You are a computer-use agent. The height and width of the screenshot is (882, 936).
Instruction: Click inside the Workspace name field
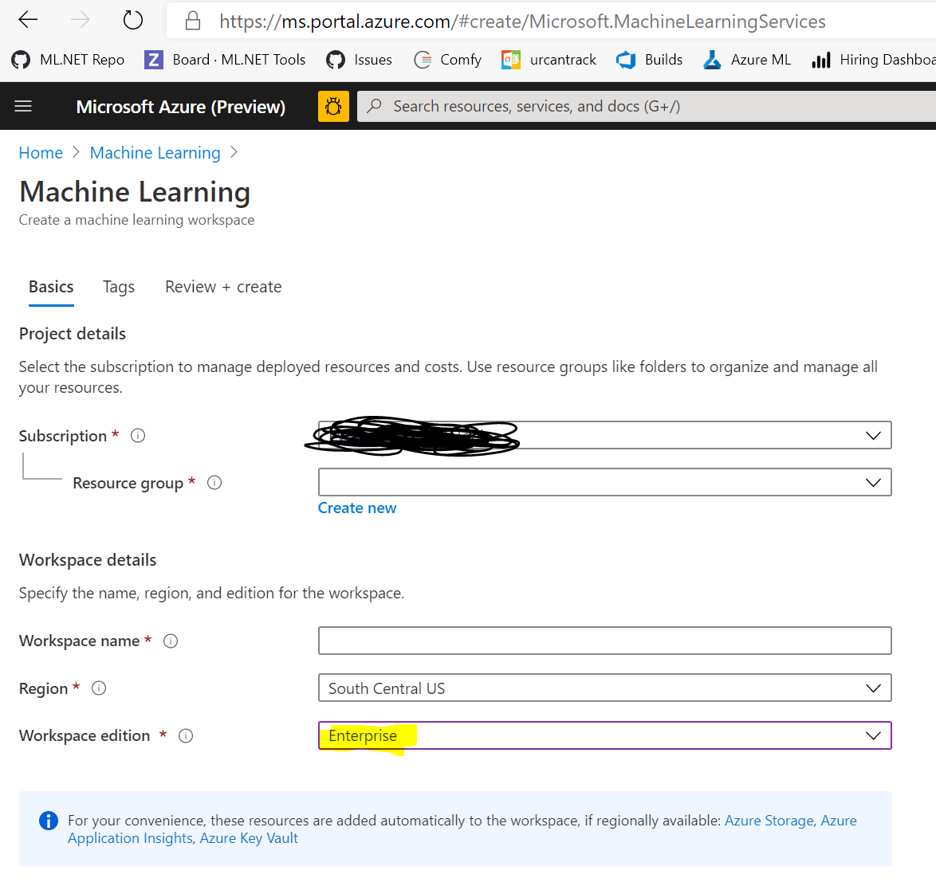[x=604, y=640]
